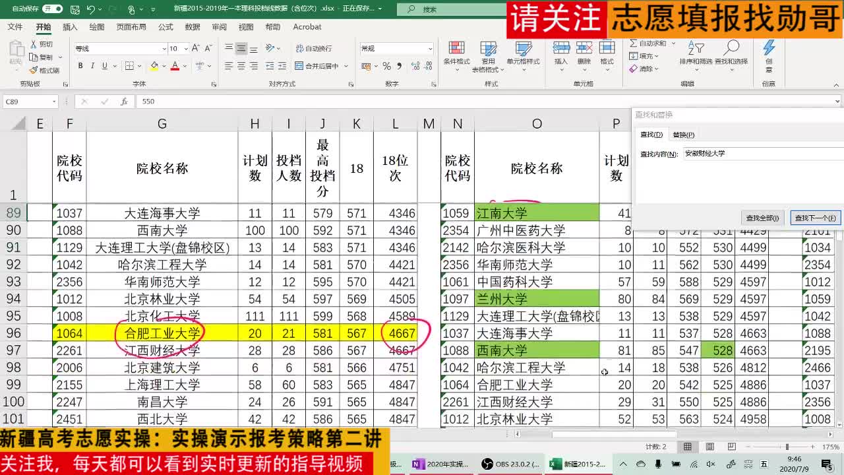
Task: Switch to the 页面布局 ribbon tab
Action: coord(131,27)
